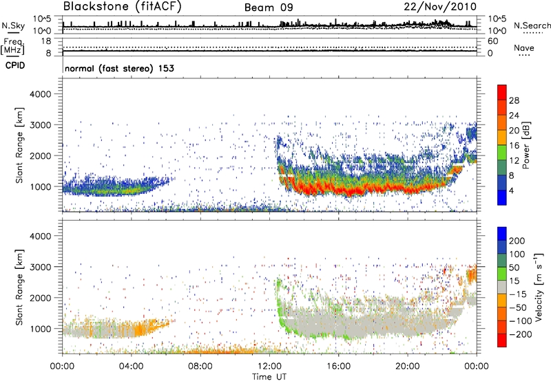Click the 'Beam 09' label
551x381 pixels.
pyautogui.click(x=269, y=8)
